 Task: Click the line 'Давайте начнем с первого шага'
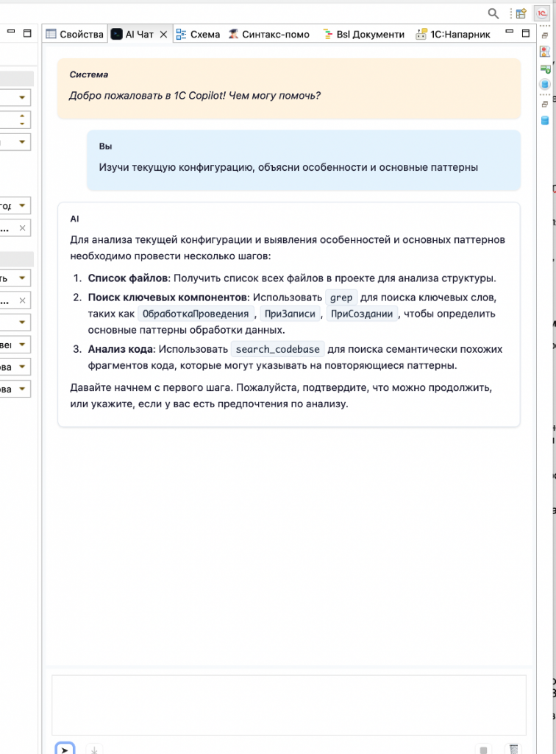pos(152,387)
